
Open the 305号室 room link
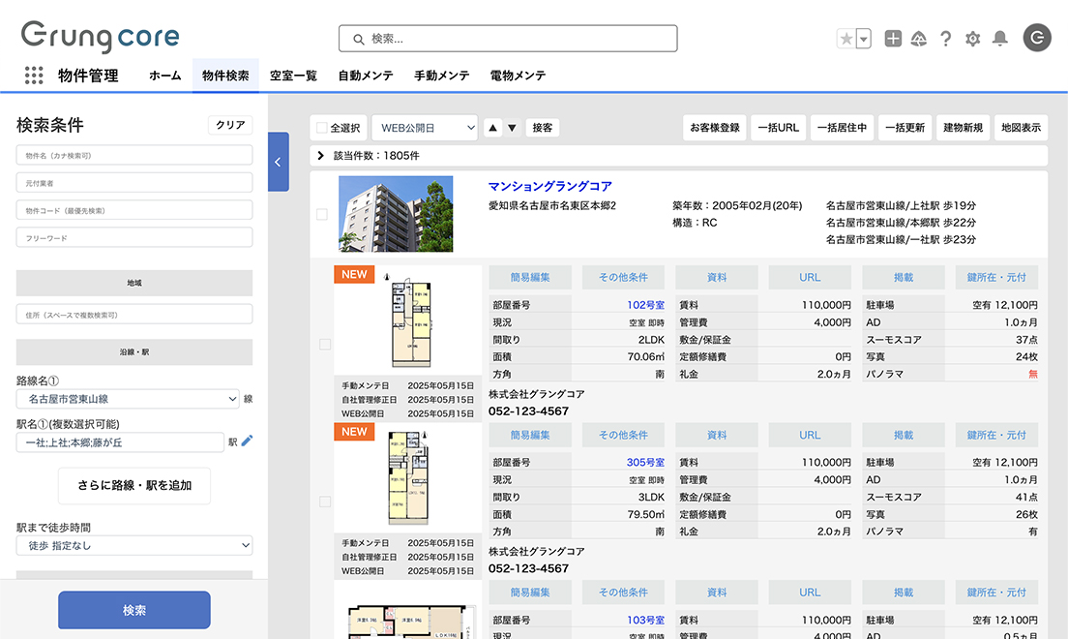pos(645,463)
